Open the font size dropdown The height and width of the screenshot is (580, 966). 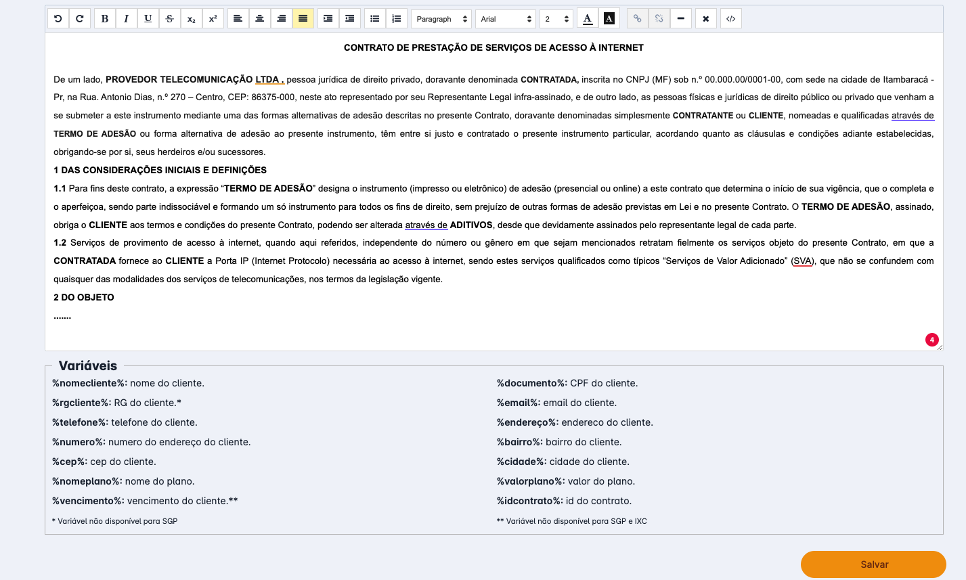point(556,19)
